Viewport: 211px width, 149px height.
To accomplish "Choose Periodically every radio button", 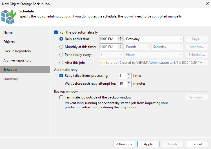I will [x=61, y=55].
